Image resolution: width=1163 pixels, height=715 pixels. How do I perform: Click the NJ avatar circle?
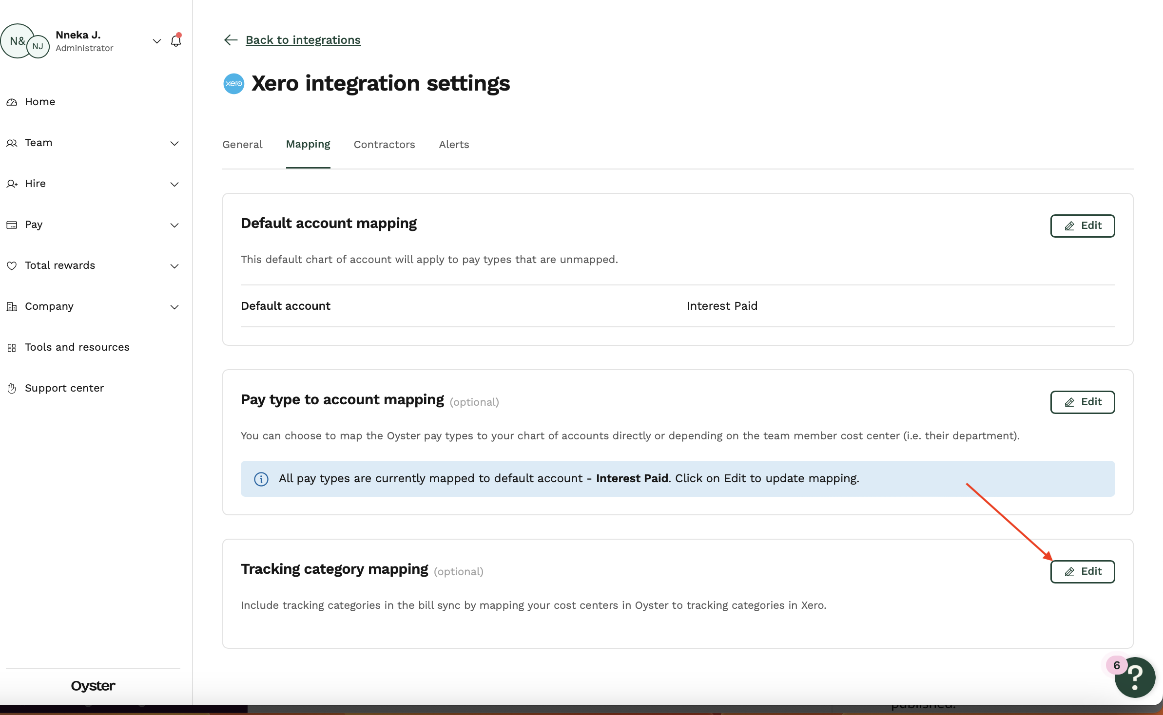pos(38,47)
